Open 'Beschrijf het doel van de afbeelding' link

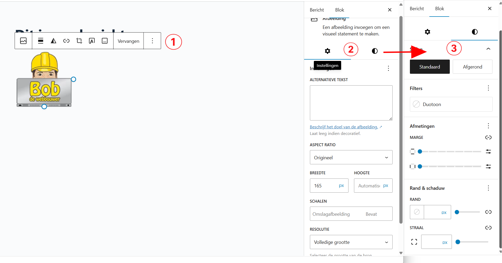(x=344, y=127)
